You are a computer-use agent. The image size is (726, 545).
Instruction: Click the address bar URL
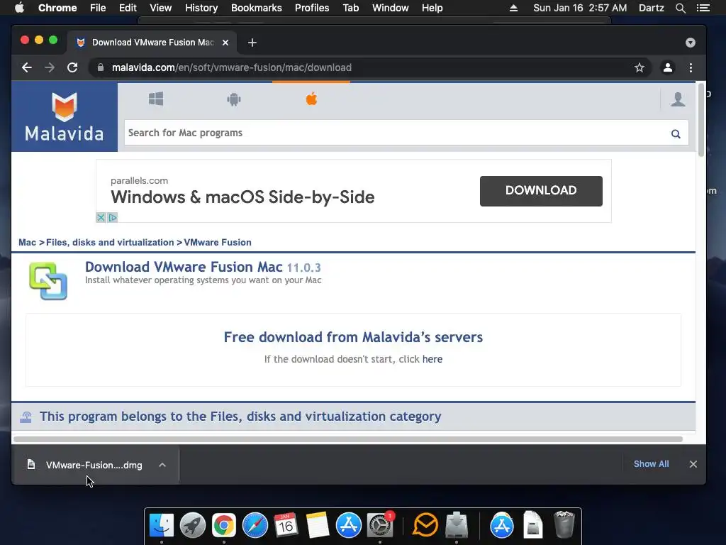(232, 67)
